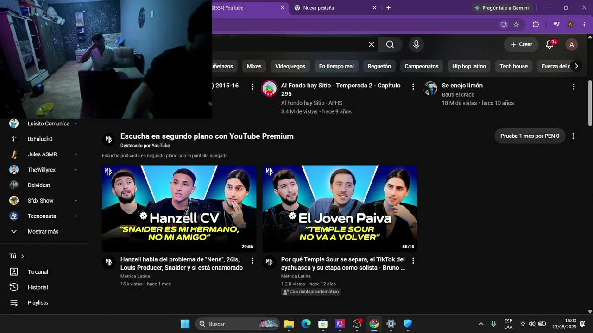Click Prueba 1 mes por PEN 0
Screen dimensions: 593x333
coord(530,136)
